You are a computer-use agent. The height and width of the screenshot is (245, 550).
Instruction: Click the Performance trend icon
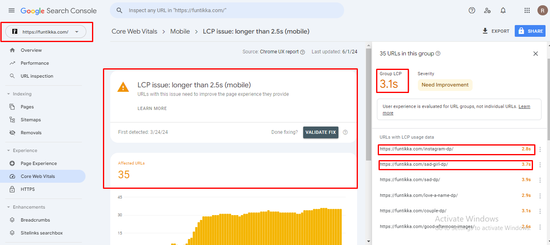click(x=12, y=63)
